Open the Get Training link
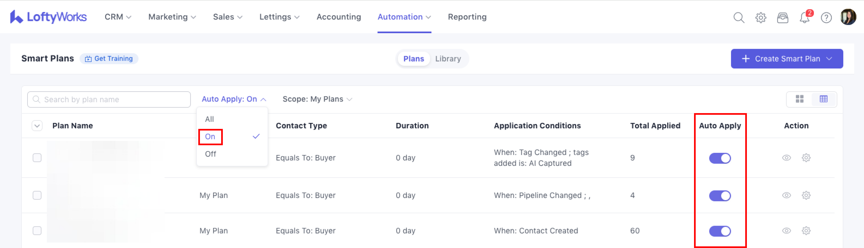This screenshot has width=864, height=248. pos(109,58)
